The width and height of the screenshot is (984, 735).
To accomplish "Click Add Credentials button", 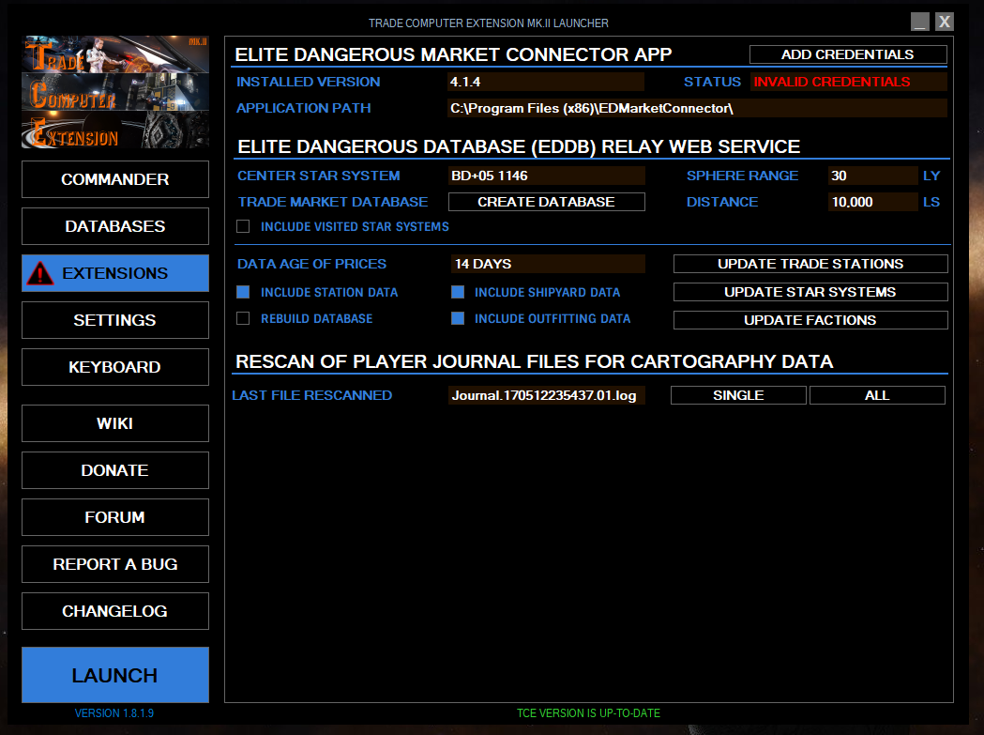I will pyautogui.click(x=848, y=54).
